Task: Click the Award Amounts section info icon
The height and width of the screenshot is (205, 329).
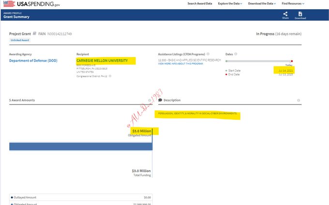Action: click(150, 101)
